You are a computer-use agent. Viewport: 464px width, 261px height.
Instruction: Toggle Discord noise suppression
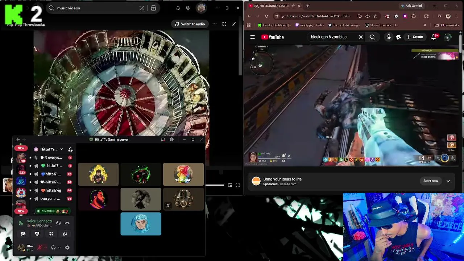coord(58,223)
